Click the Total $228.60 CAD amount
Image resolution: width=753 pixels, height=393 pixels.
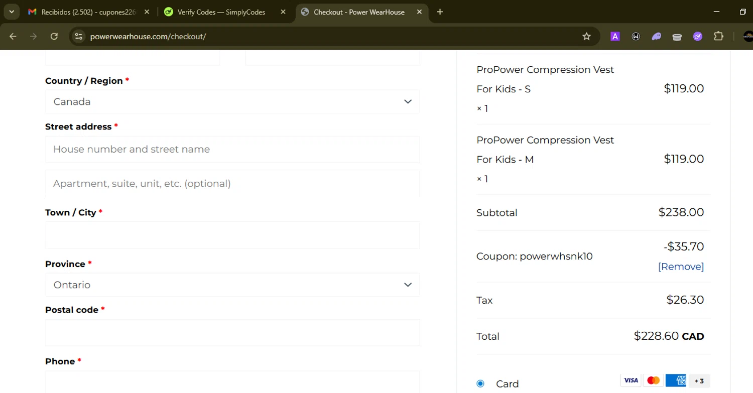coord(669,336)
